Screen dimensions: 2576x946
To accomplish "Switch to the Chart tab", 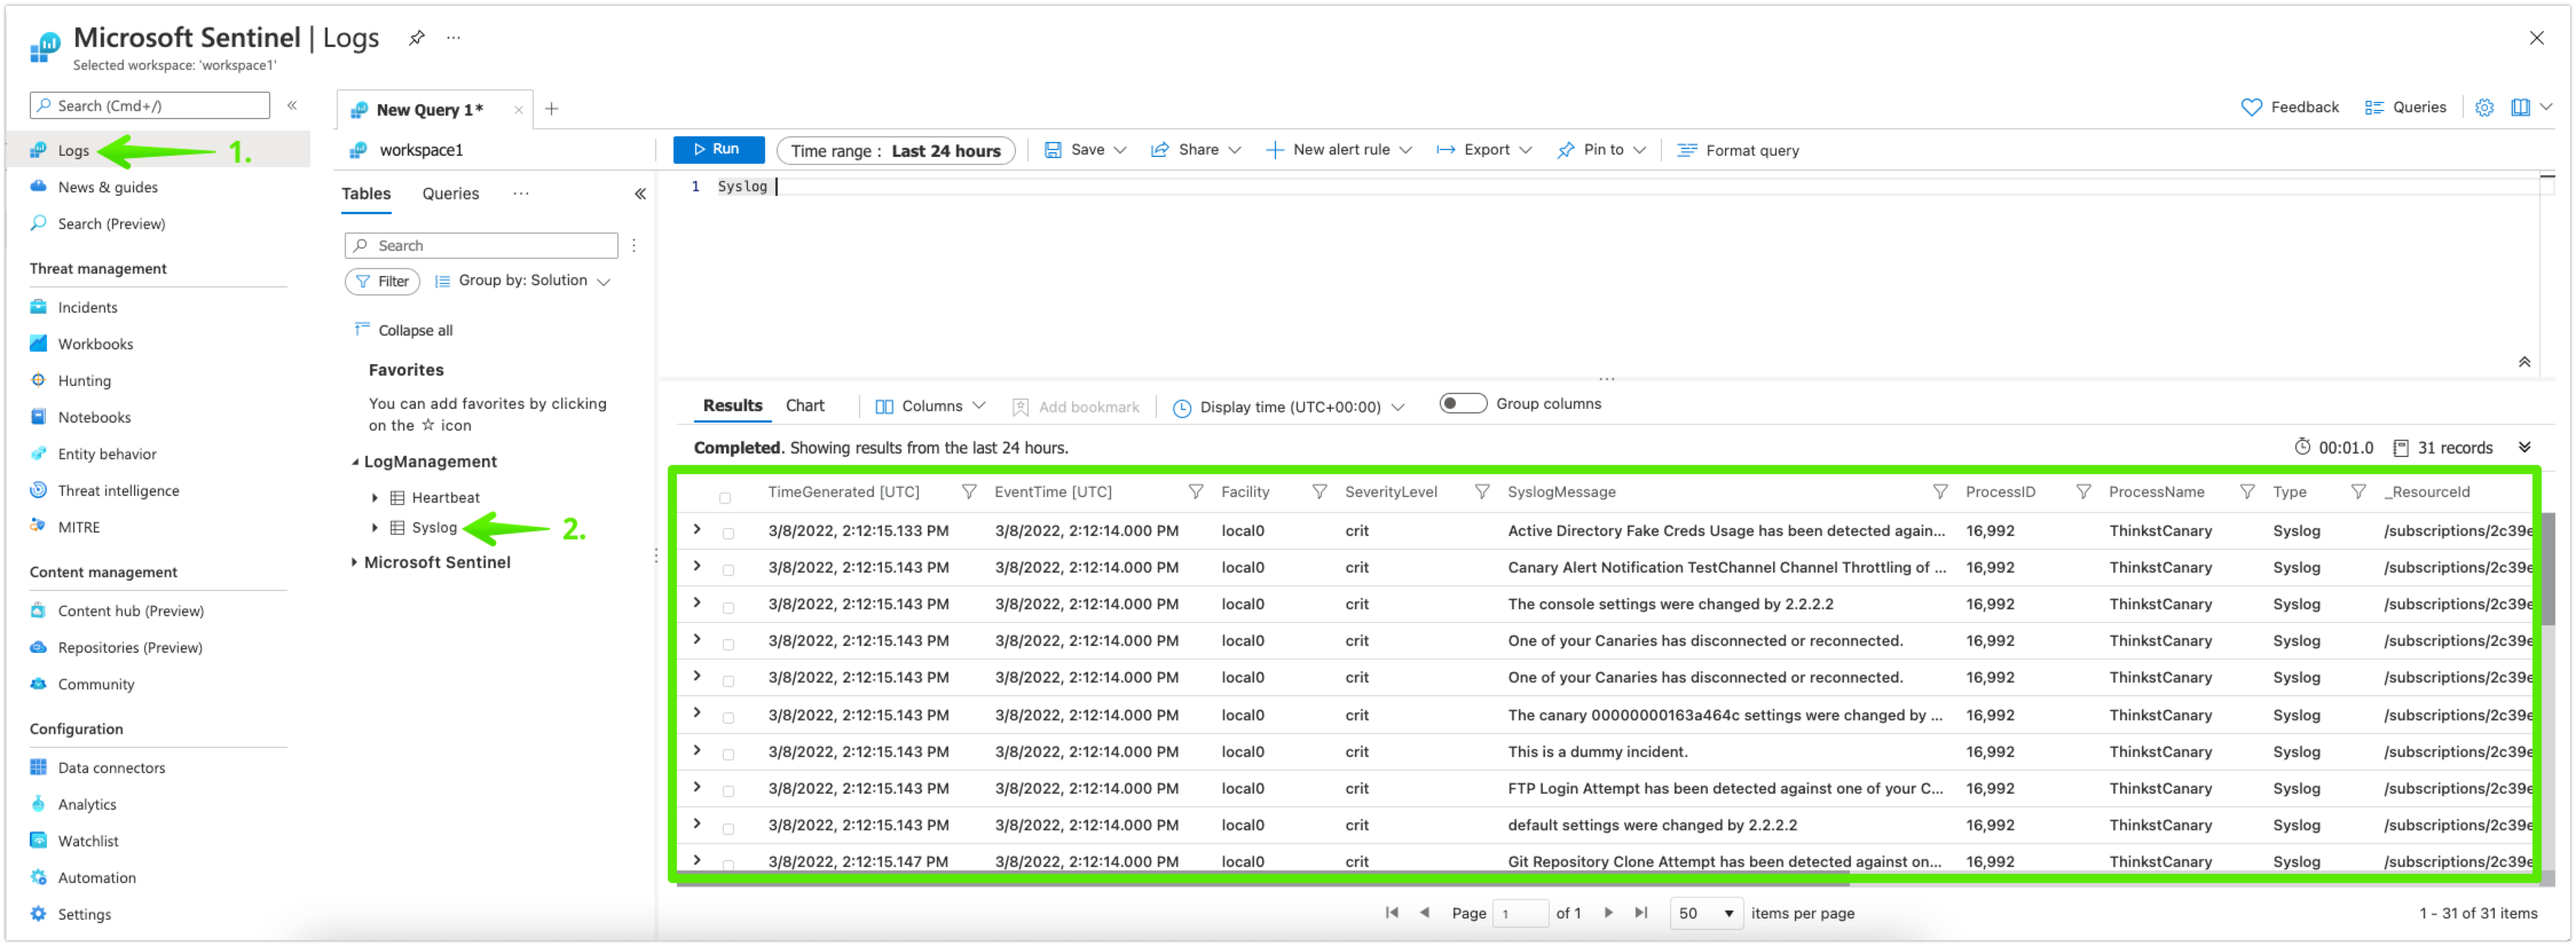I will point(805,406).
